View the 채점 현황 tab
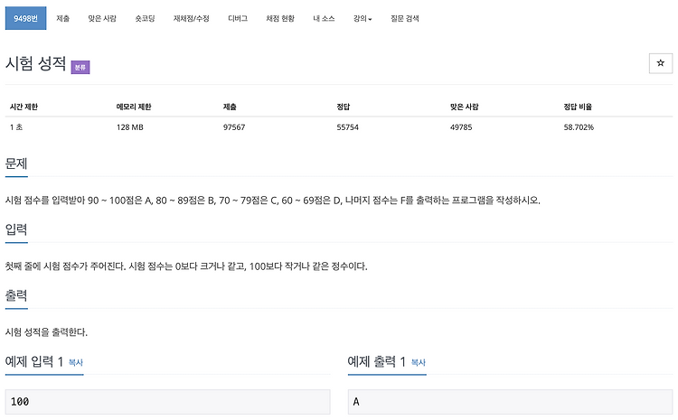The width and height of the screenshot is (678, 420). [280, 18]
